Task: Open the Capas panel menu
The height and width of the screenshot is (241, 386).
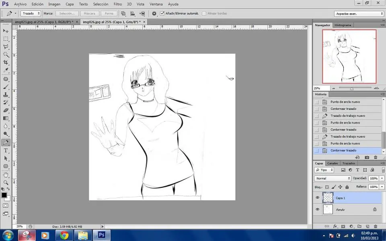Action: pos(382,163)
